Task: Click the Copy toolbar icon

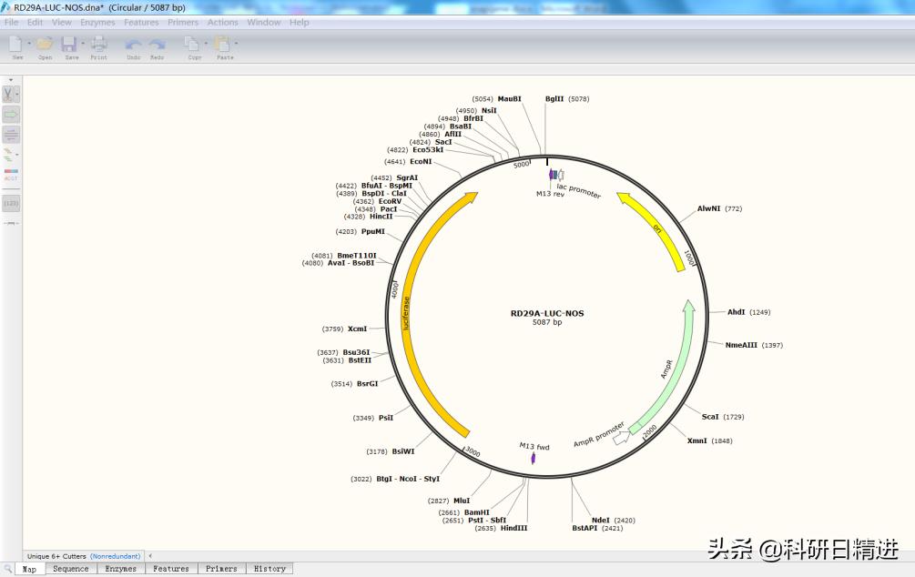Action: [193, 43]
